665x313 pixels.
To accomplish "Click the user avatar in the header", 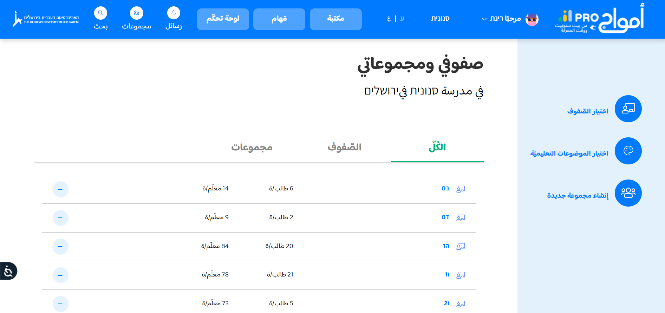I will tap(532, 19).
